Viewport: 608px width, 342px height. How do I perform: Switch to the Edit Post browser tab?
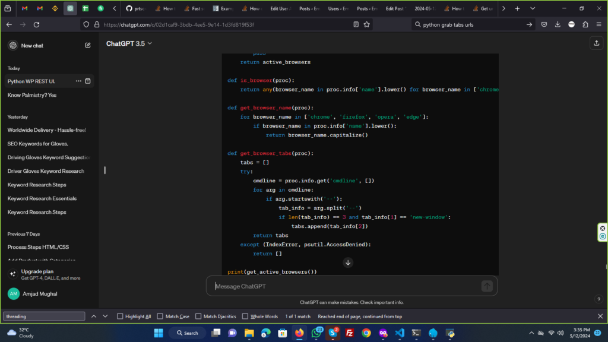395,9
